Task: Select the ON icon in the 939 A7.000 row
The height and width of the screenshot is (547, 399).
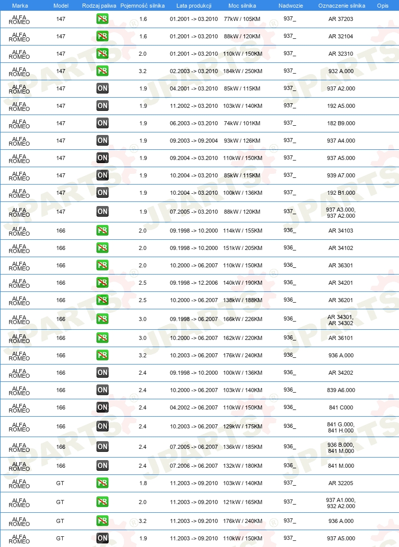Action: (x=103, y=175)
